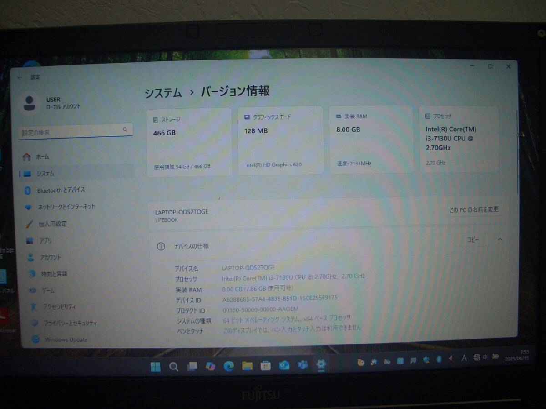
Task: Click the コピー button
Action: pyautogui.click(x=473, y=239)
